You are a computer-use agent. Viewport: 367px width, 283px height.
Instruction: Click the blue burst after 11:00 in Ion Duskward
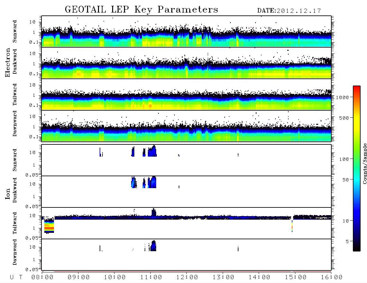coord(152,182)
